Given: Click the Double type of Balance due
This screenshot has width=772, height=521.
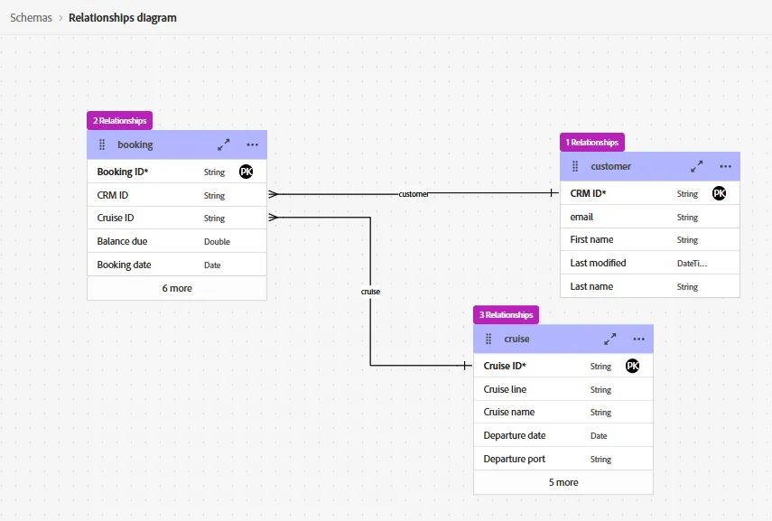Looking at the screenshot, I should point(217,241).
